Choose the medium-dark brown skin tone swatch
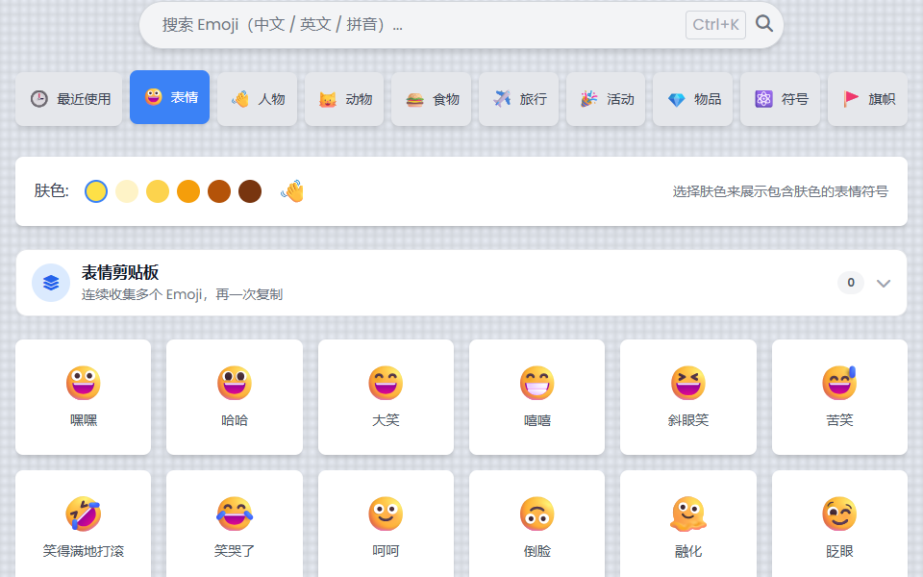The height and width of the screenshot is (577, 923). 219,191
